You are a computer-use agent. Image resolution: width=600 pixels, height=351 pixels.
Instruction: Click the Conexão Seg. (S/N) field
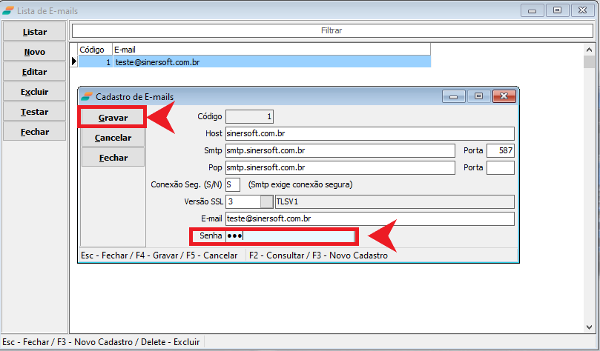tap(233, 184)
